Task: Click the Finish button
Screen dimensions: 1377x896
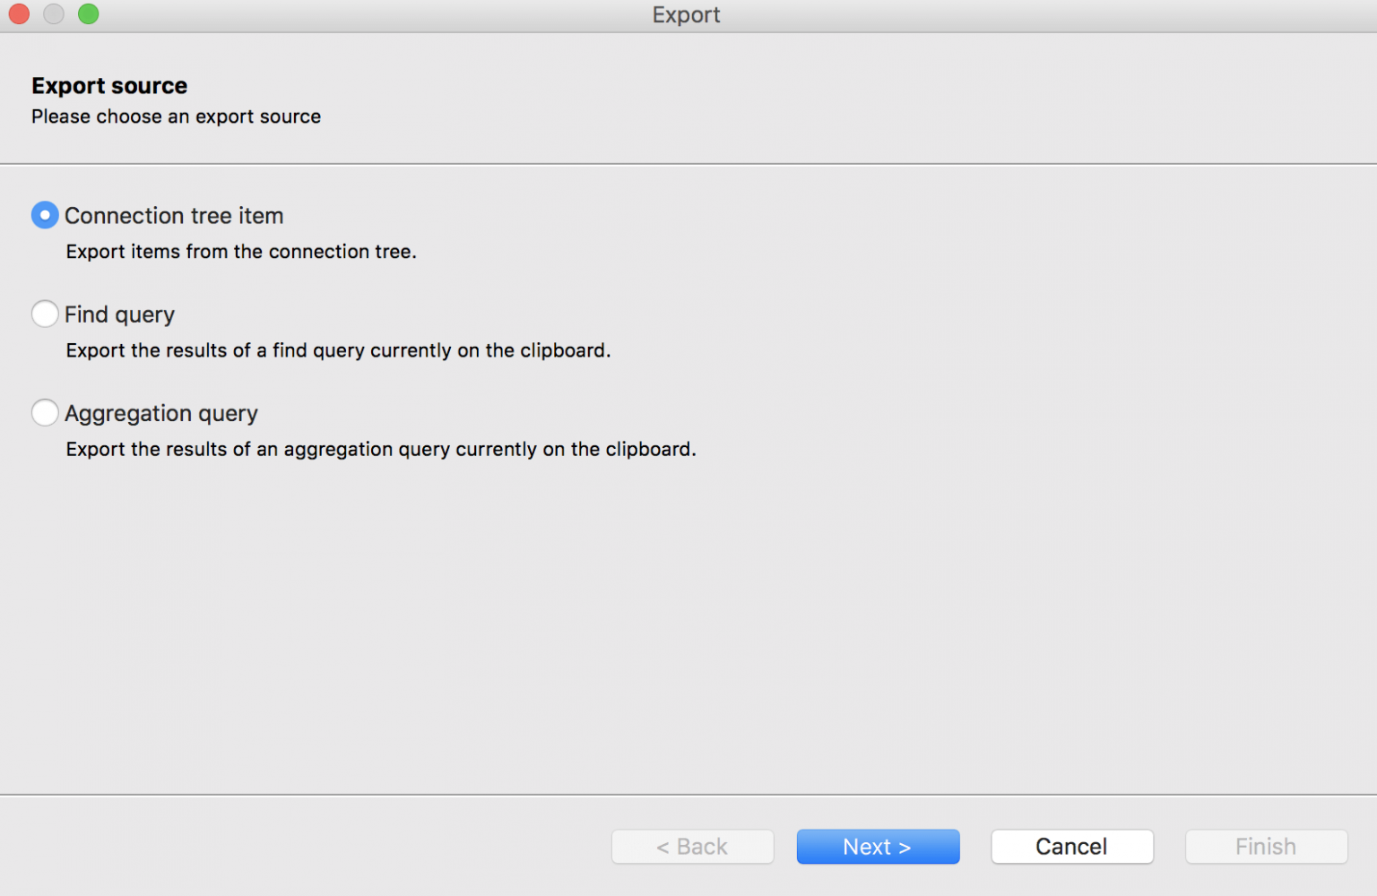Action: point(1265,846)
